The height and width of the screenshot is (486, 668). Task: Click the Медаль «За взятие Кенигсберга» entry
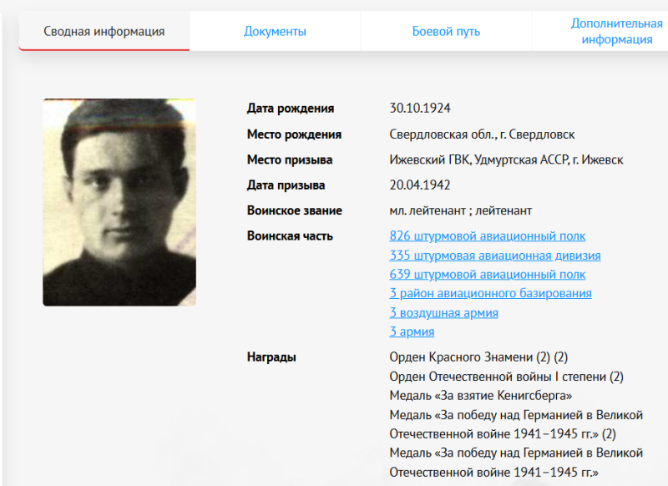(x=481, y=396)
